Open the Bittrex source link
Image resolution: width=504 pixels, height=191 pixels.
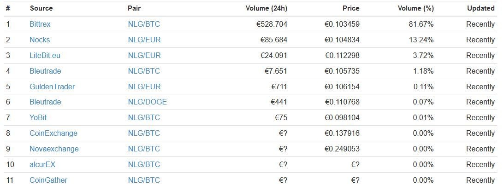point(40,24)
